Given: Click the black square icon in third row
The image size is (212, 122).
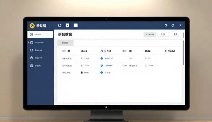Looking at the screenshot, I should 81,73.
